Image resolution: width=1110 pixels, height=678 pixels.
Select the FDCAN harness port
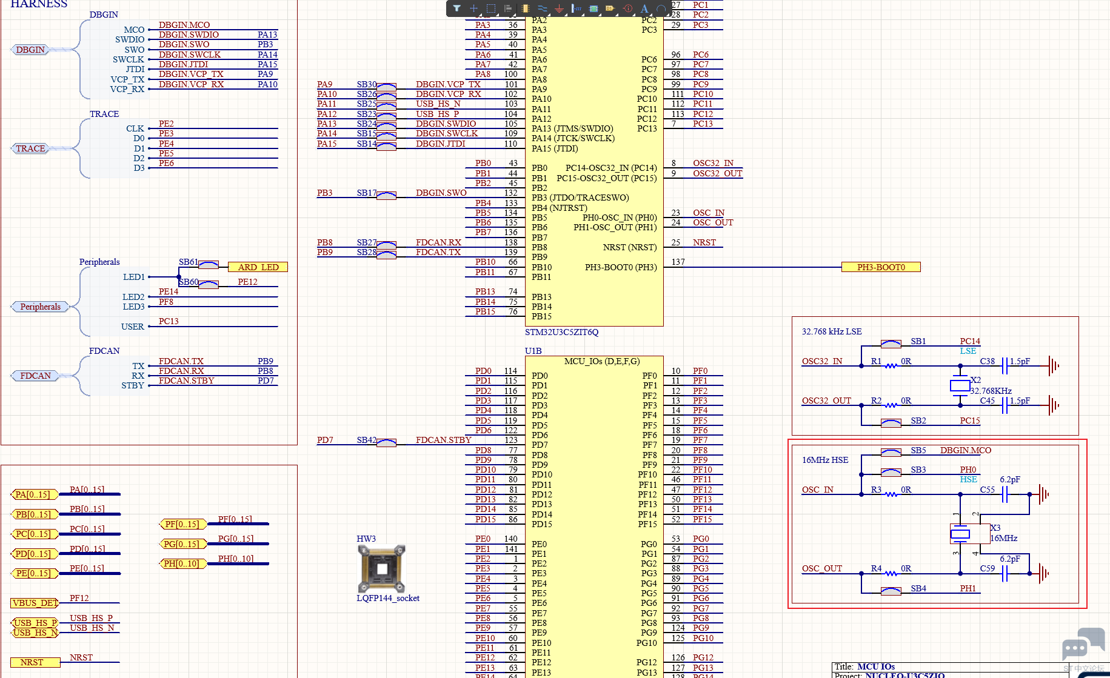35,376
